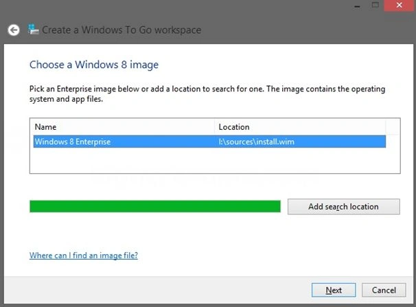Viewport: 416px width, 307px height.
Task: Click the green search progress bar
Action: pos(155,207)
